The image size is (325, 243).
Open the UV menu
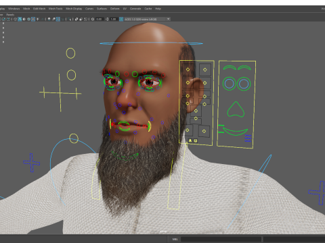pyautogui.click(x=125, y=9)
